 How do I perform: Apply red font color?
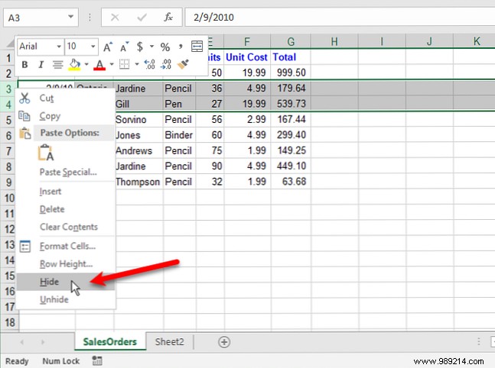click(99, 65)
